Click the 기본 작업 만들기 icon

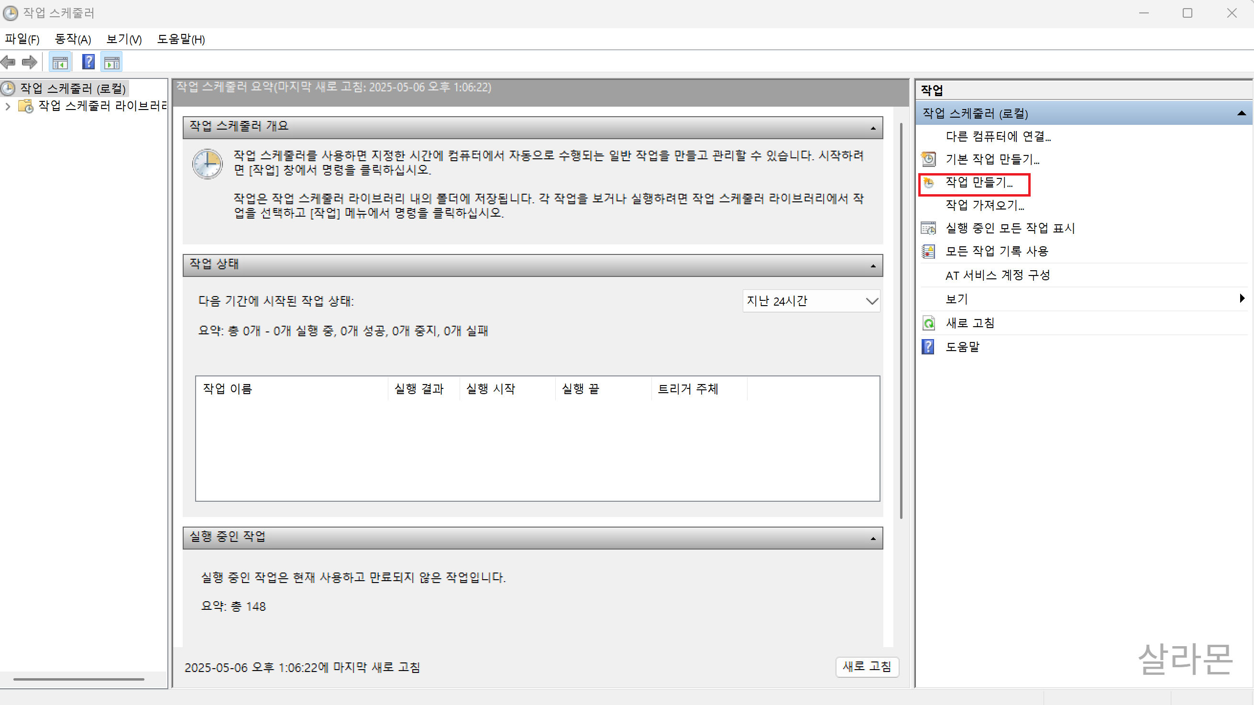pos(928,159)
